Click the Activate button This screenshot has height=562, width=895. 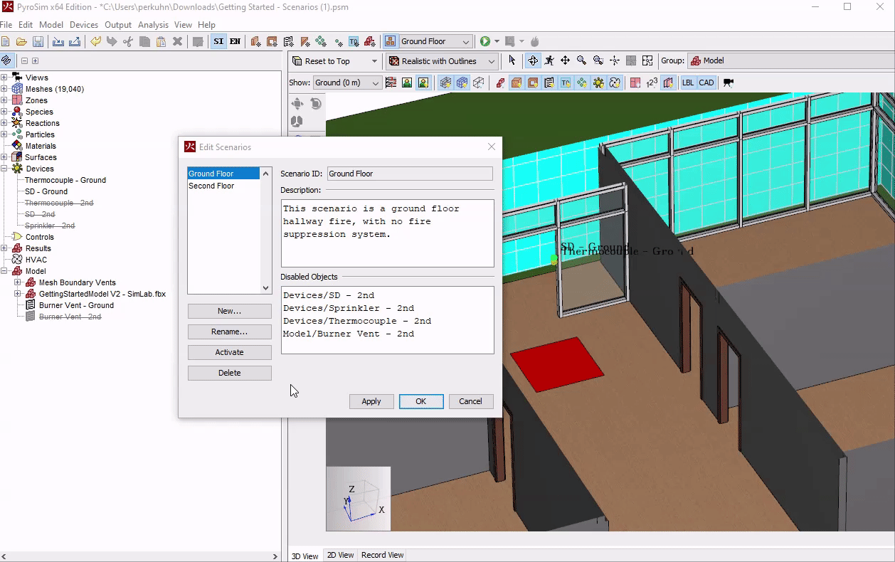(229, 352)
